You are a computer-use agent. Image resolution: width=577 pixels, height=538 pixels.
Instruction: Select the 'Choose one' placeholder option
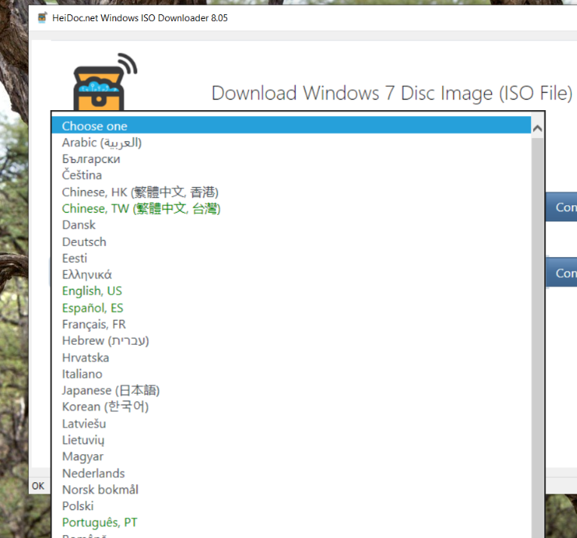291,125
